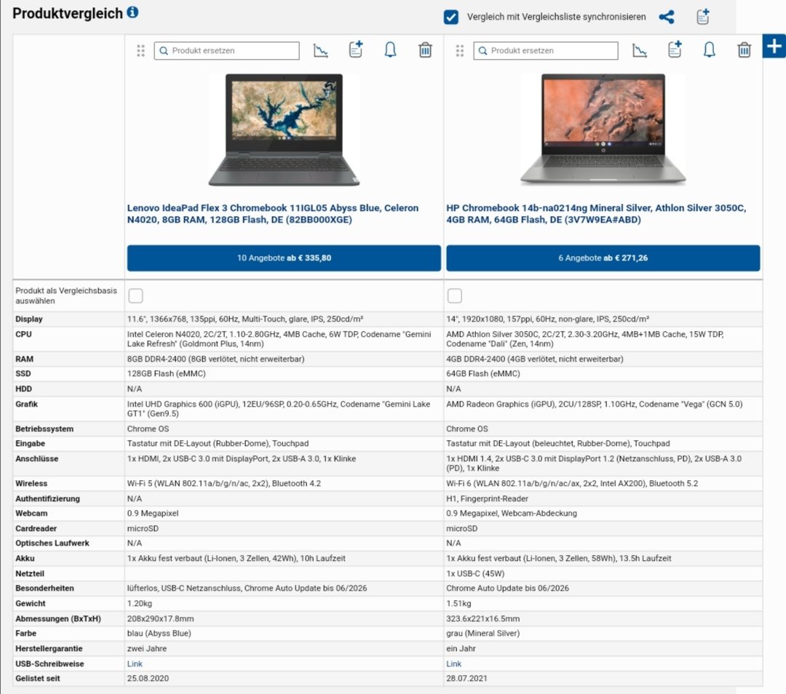This screenshot has height=694, width=786.
Task: Click the Besonderheiten row label
Action: click(x=44, y=589)
